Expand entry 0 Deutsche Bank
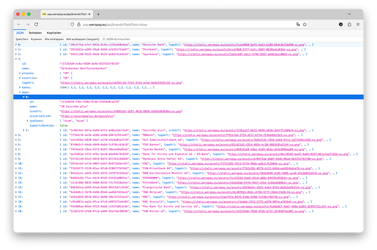 click(16, 45)
